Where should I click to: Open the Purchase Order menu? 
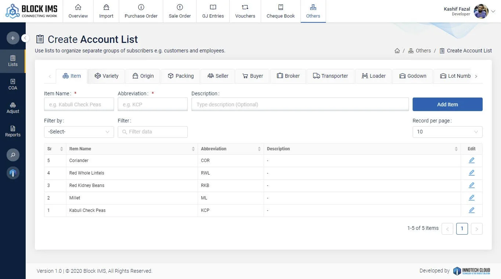pyautogui.click(x=141, y=11)
